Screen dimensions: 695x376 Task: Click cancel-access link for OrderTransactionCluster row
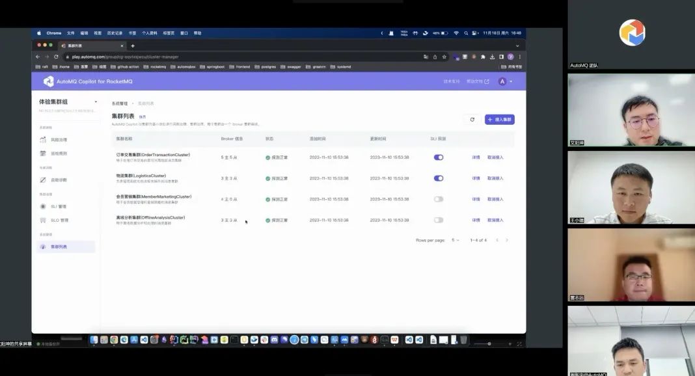click(x=495, y=157)
